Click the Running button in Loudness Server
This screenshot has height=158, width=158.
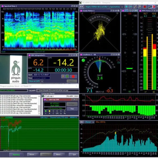click(x=16, y=155)
